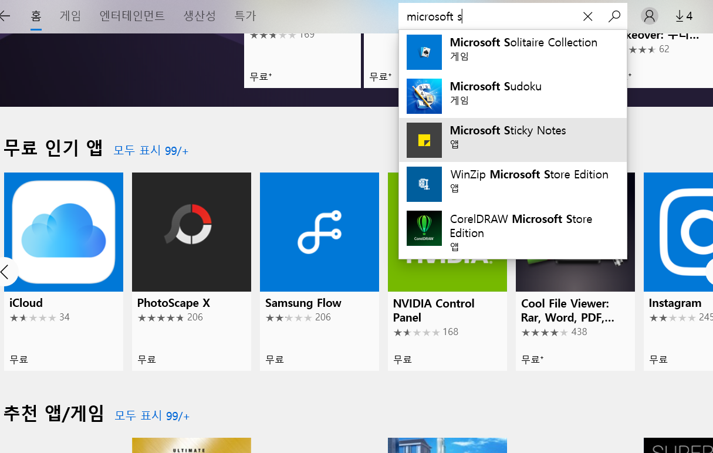This screenshot has width=713, height=453.
Task: Click the Microsoft Solitaire Collection icon in suggestions
Action: coord(424,52)
